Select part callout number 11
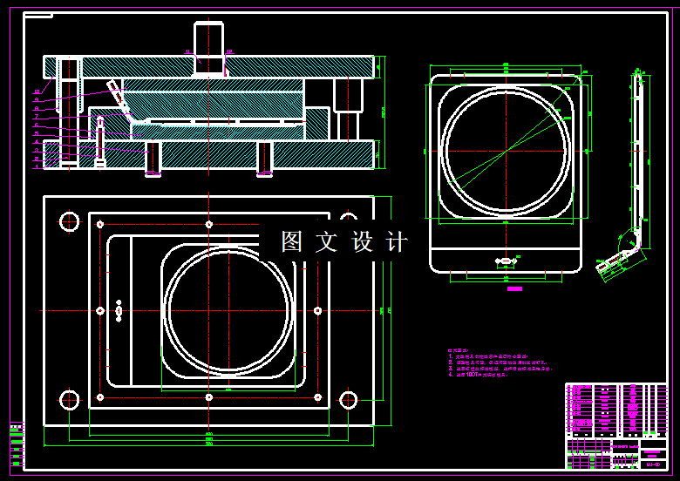Screen dimensions: 680x481 [187, 52]
